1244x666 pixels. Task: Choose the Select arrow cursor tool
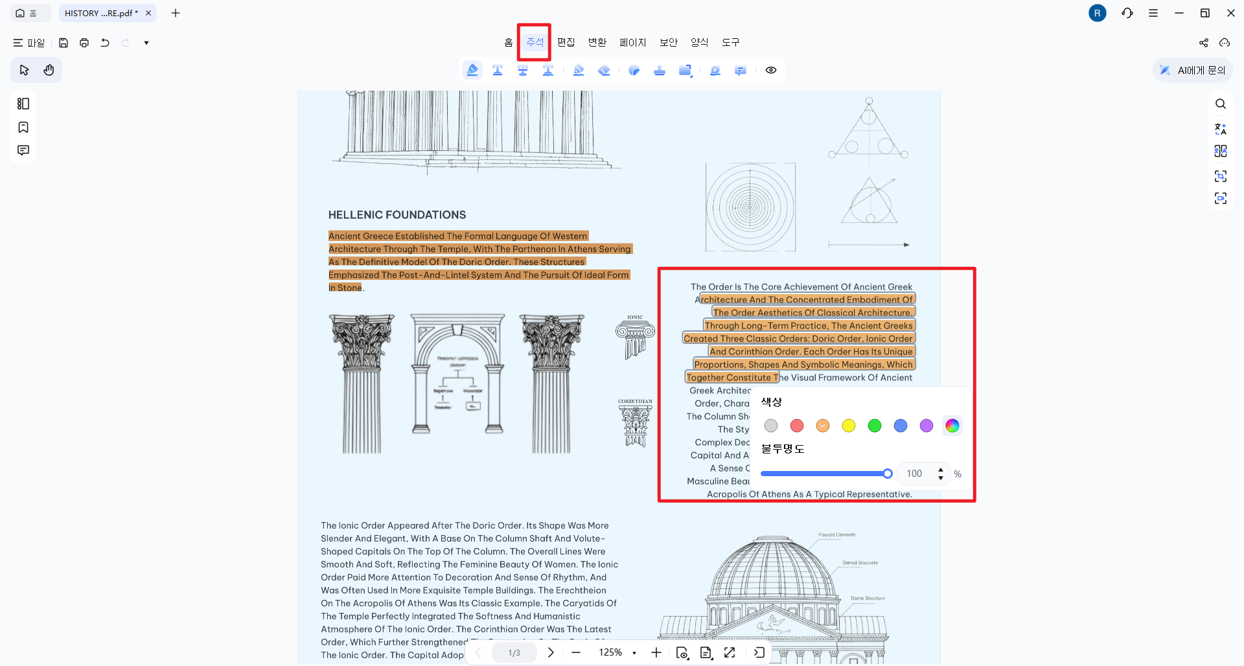pyautogui.click(x=25, y=70)
